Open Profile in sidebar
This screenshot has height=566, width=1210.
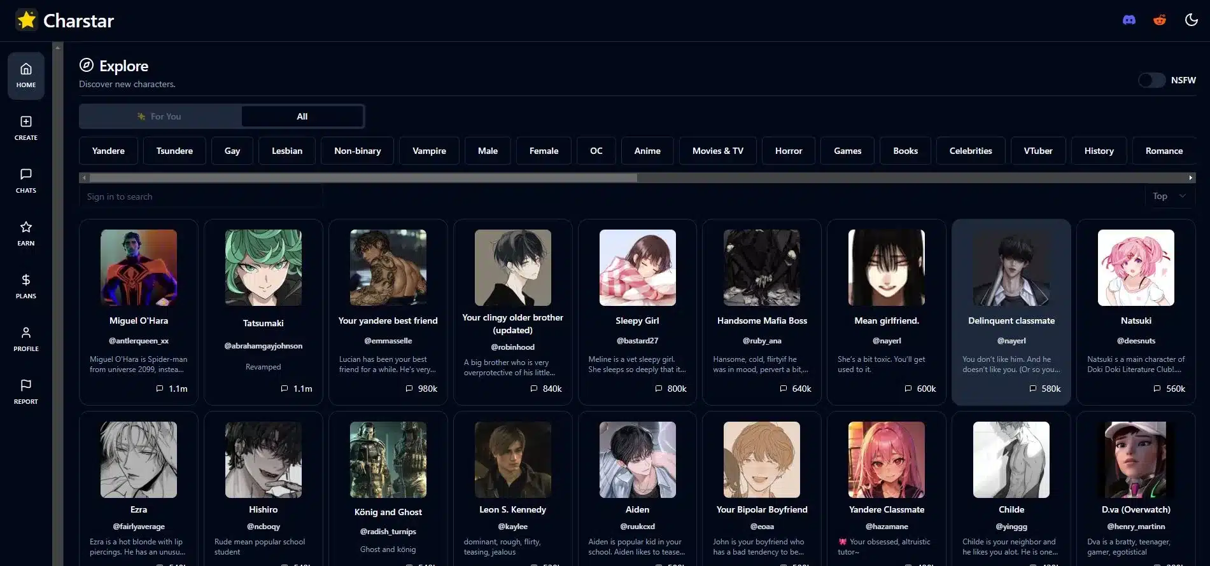(26, 340)
